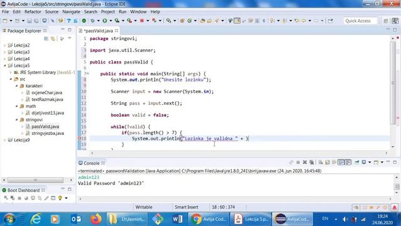The width and height of the screenshot is (401, 226).
Task: Toggle Link with Editor in Package Explorer
Action: pos(53,39)
